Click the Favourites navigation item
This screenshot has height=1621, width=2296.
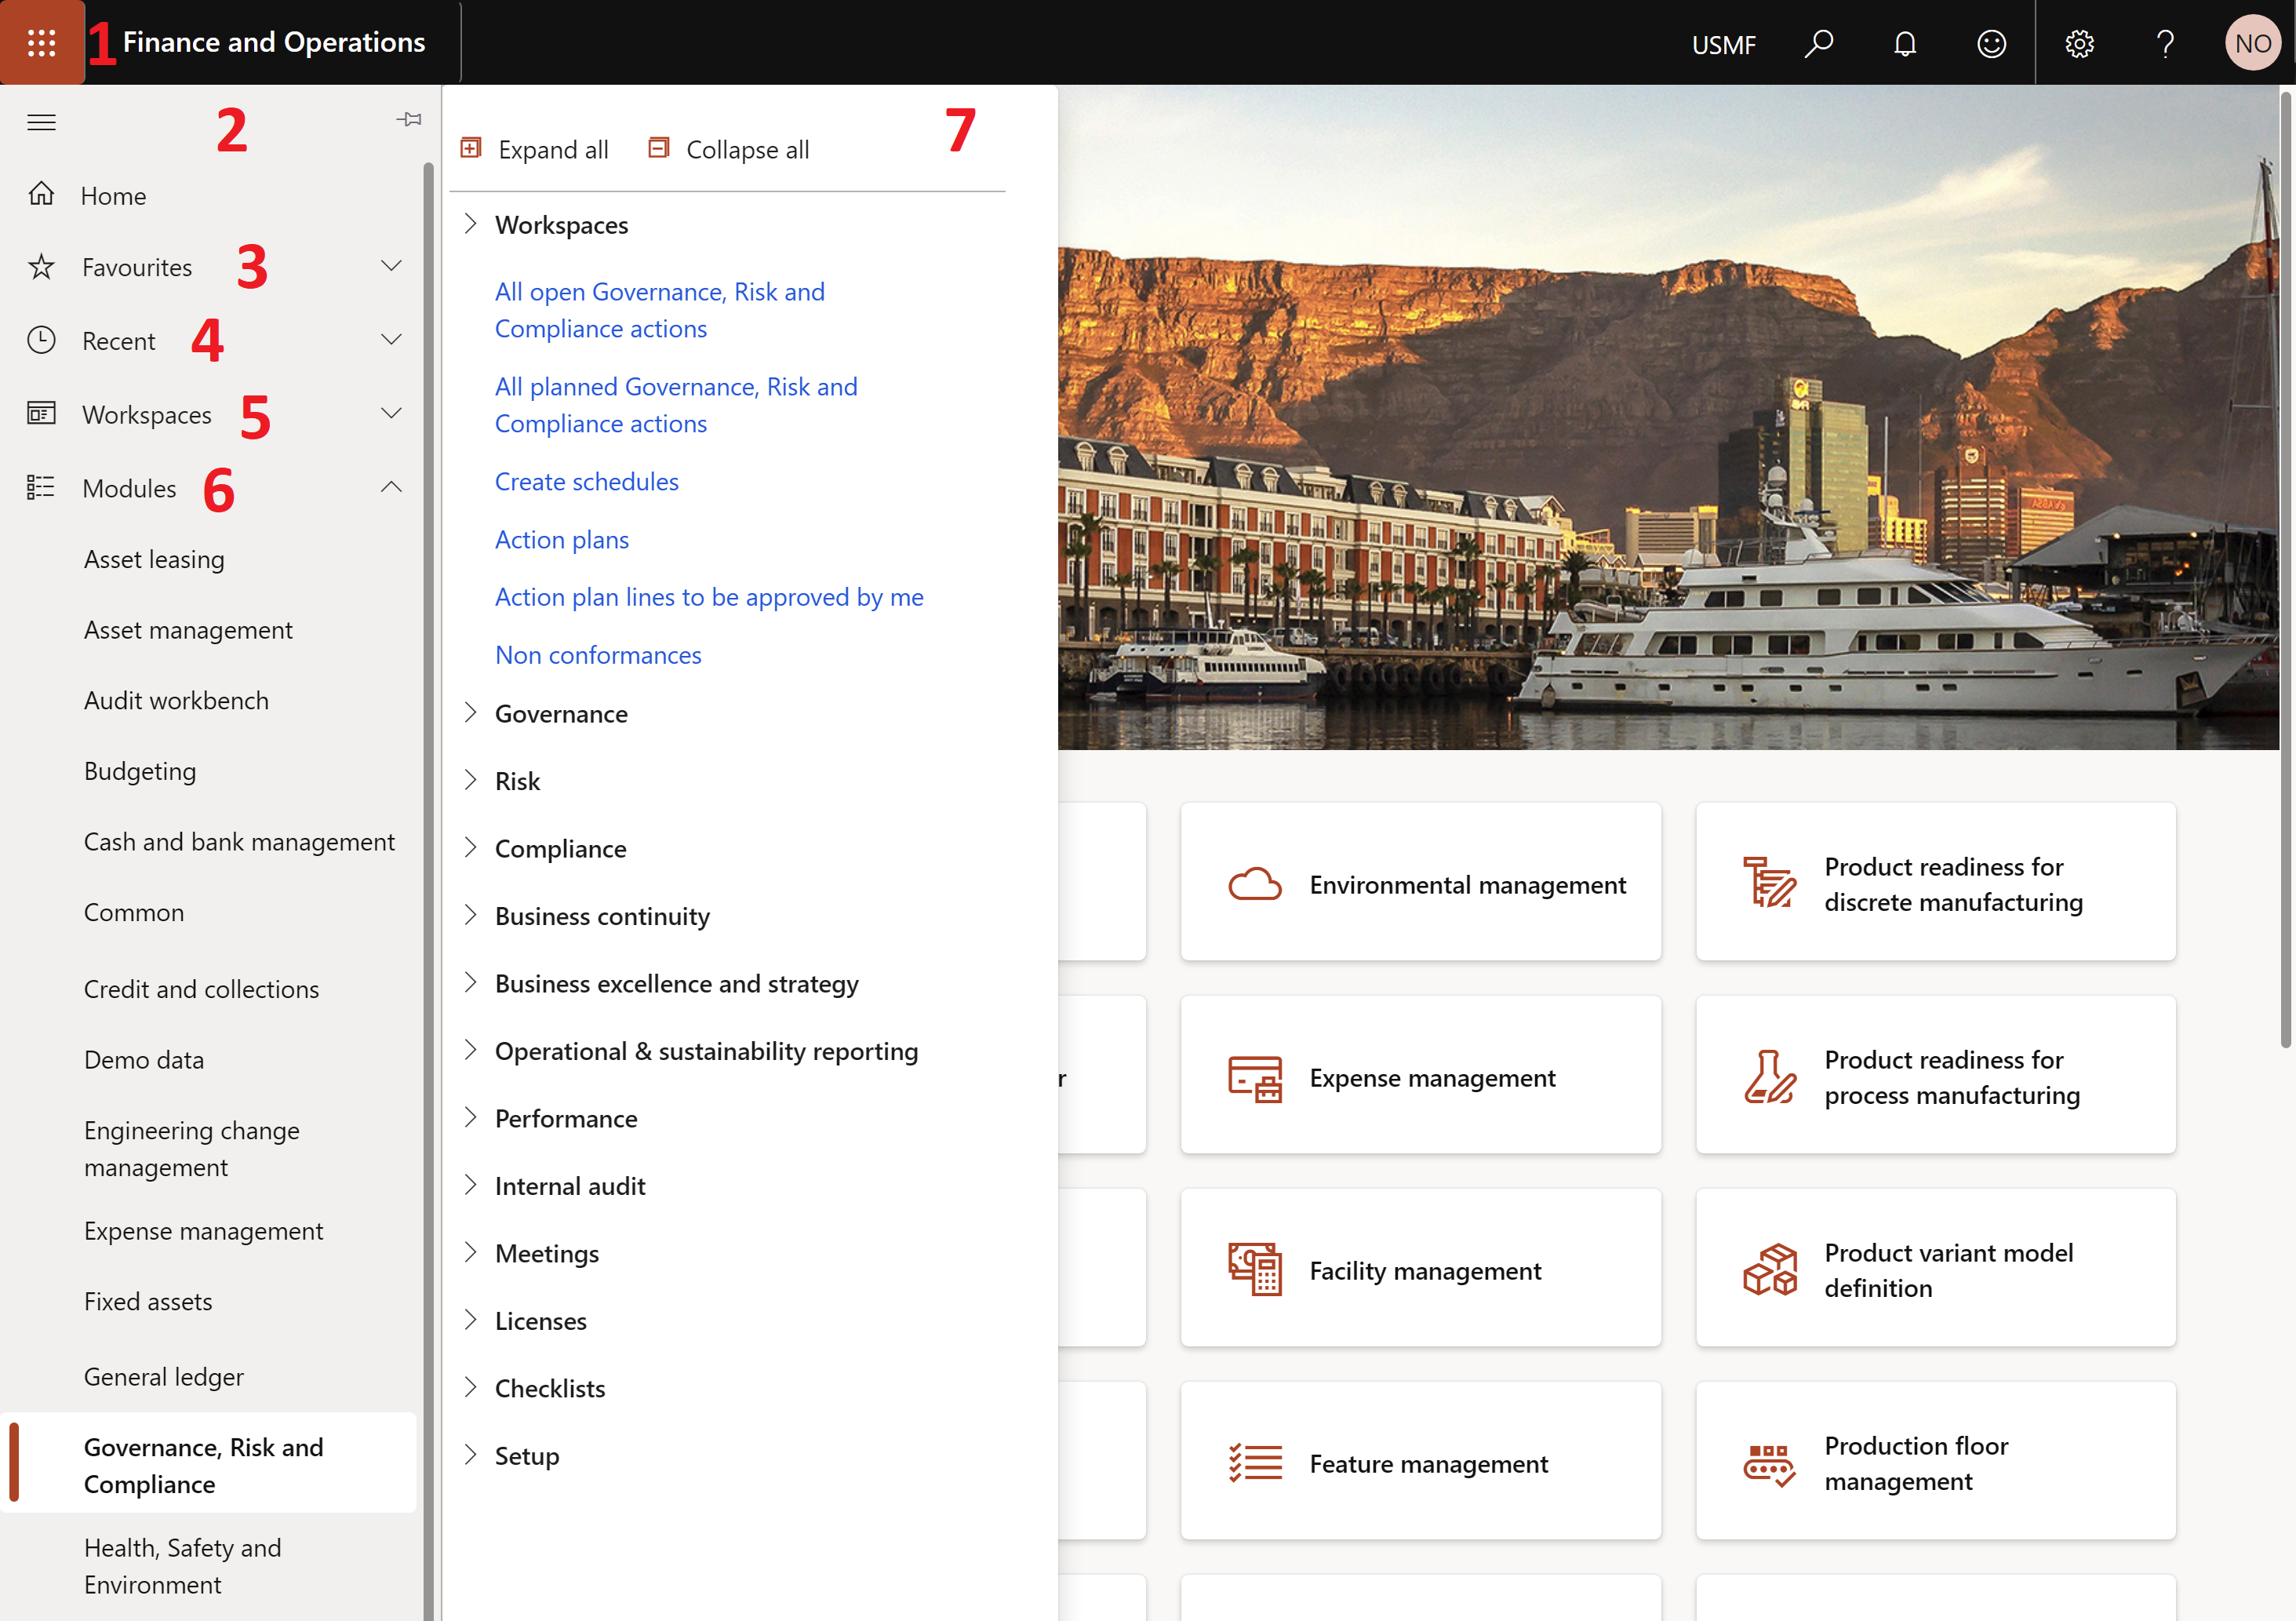tap(136, 265)
